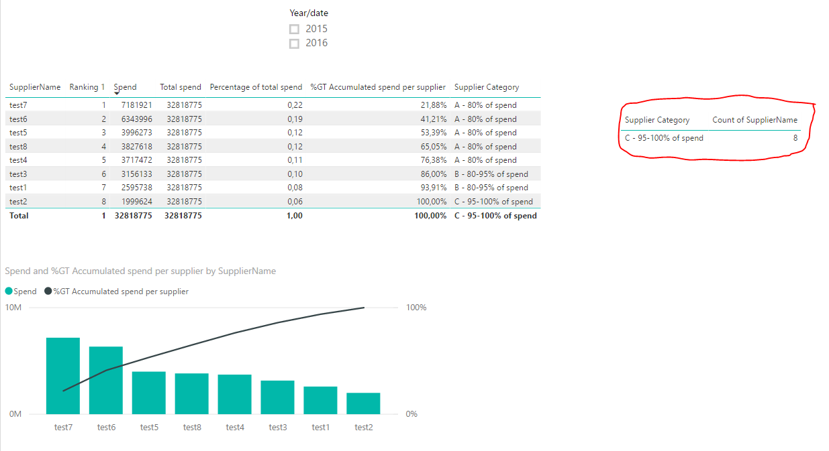Click test5 supplier name in table

click(18, 133)
